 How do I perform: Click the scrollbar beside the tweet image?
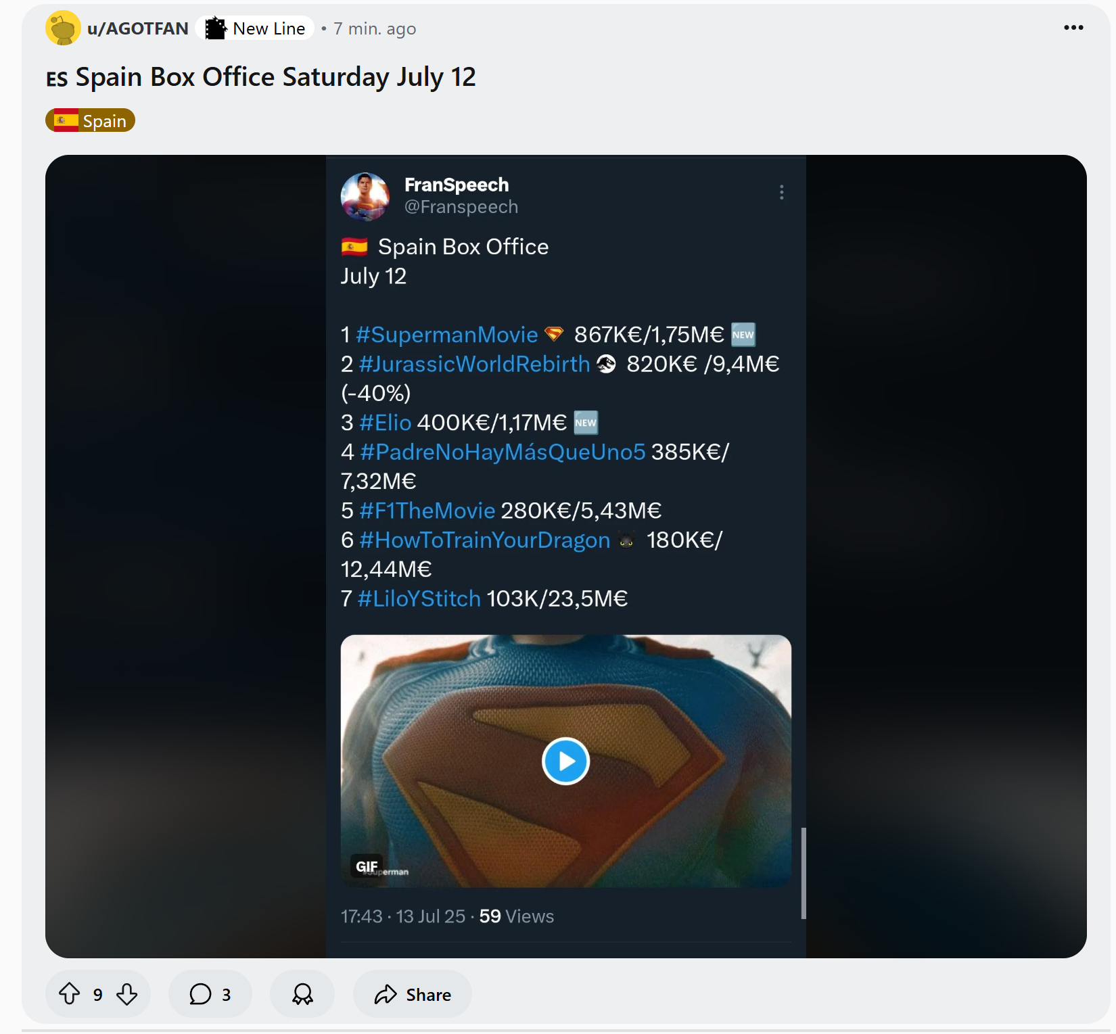[x=804, y=872]
